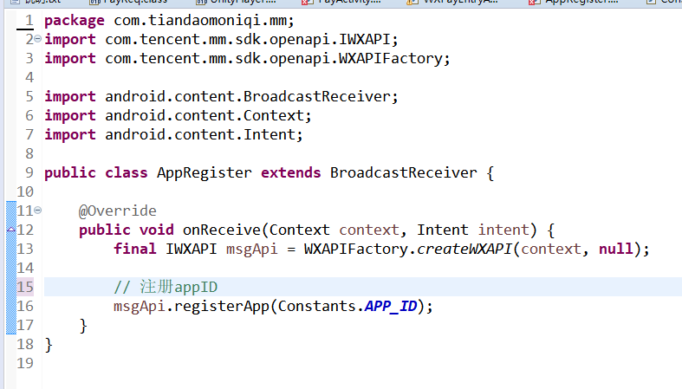
Task: Click the final keyword on line 13
Action: click(135, 249)
